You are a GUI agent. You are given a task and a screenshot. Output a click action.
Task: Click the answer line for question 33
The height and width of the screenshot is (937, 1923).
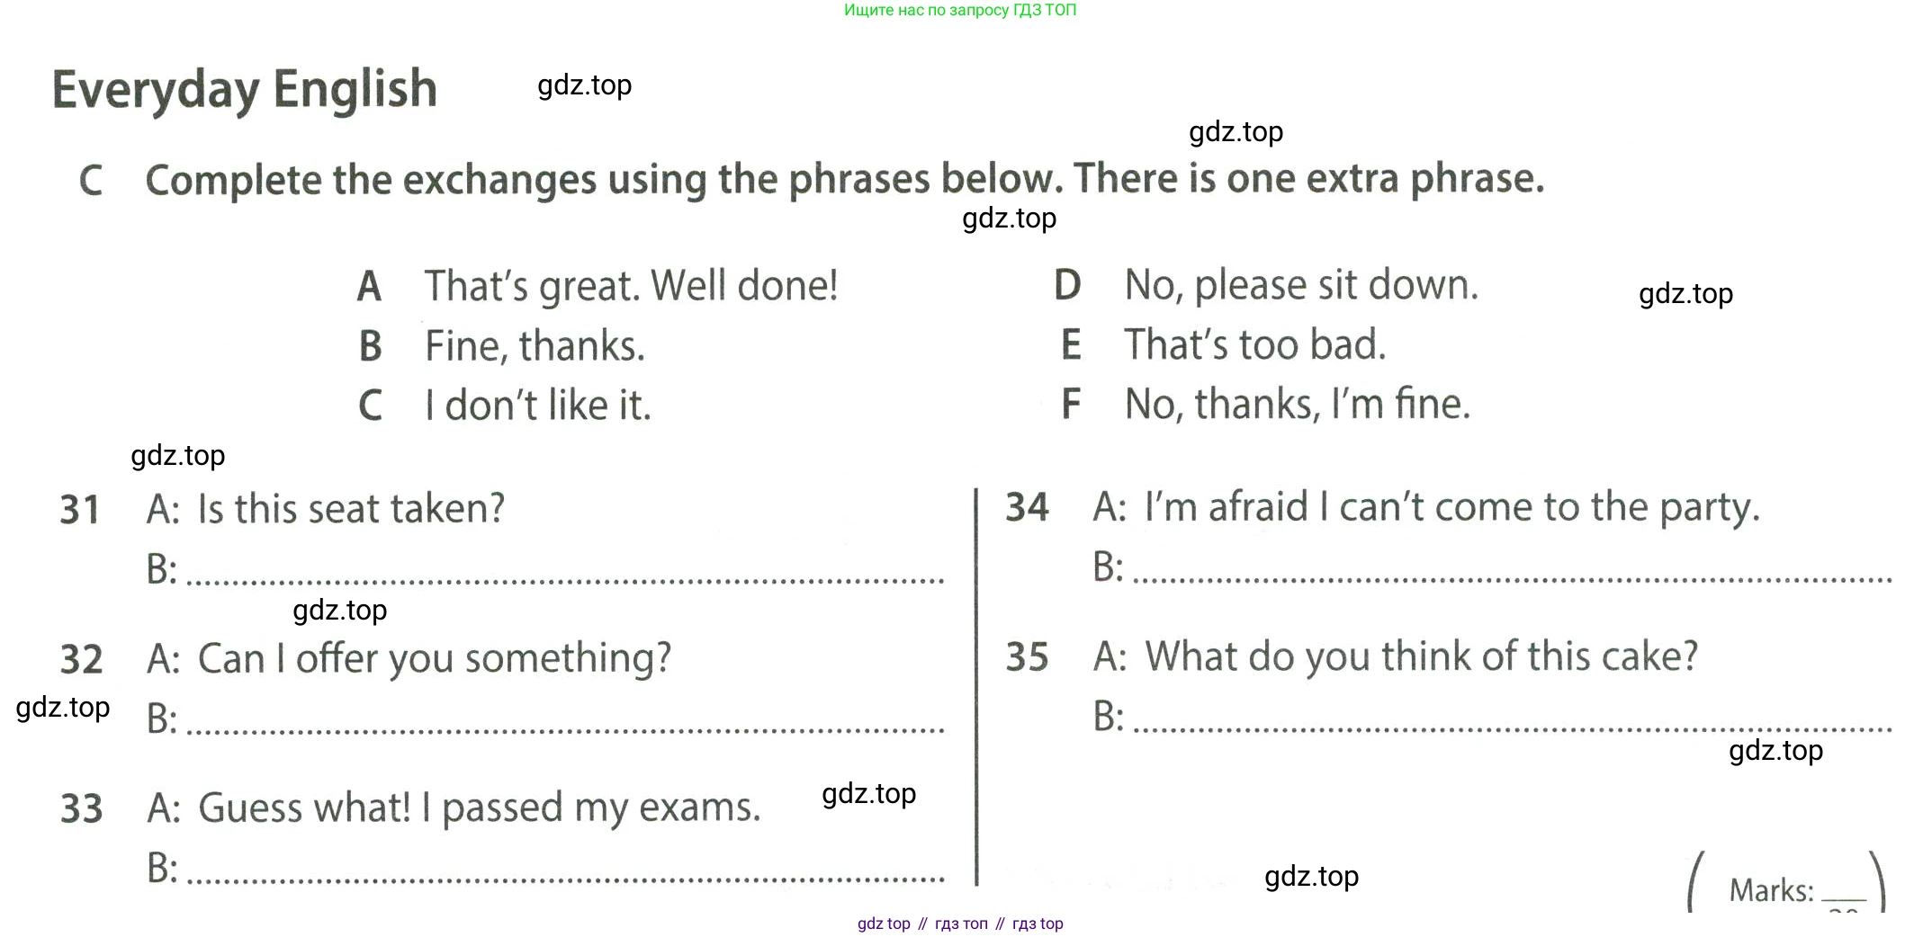coord(565,874)
